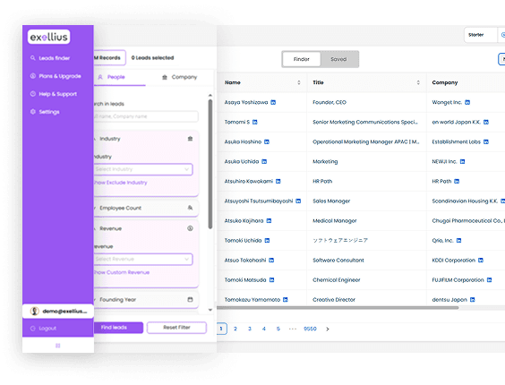Open Atsuyoshi Tsutsumibayashi LinkedIn icon
The image size is (505, 385).
[x=298, y=201]
